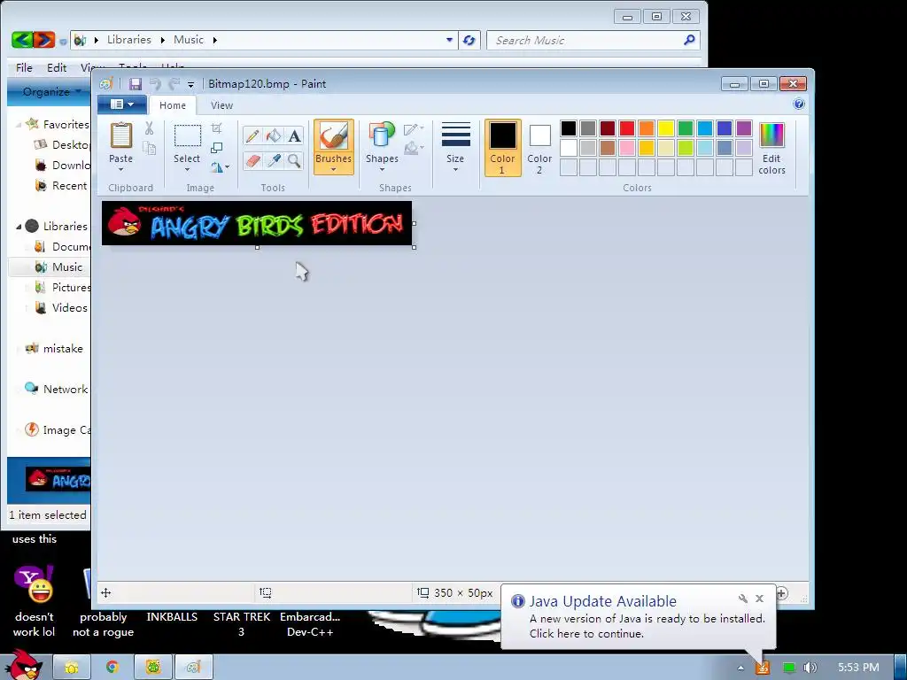Select the Fill with color bucket tool
Screen dimensions: 907x680
(273, 135)
